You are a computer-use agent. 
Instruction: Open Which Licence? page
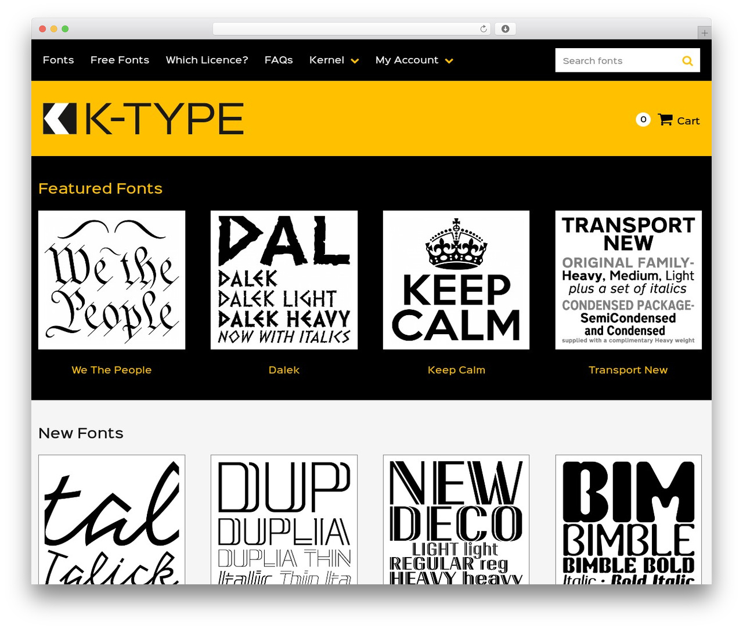(207, 60)
